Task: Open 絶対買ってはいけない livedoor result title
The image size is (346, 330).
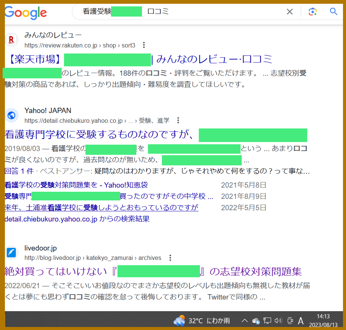Action: pyautogui.click(x=153, y=272)
